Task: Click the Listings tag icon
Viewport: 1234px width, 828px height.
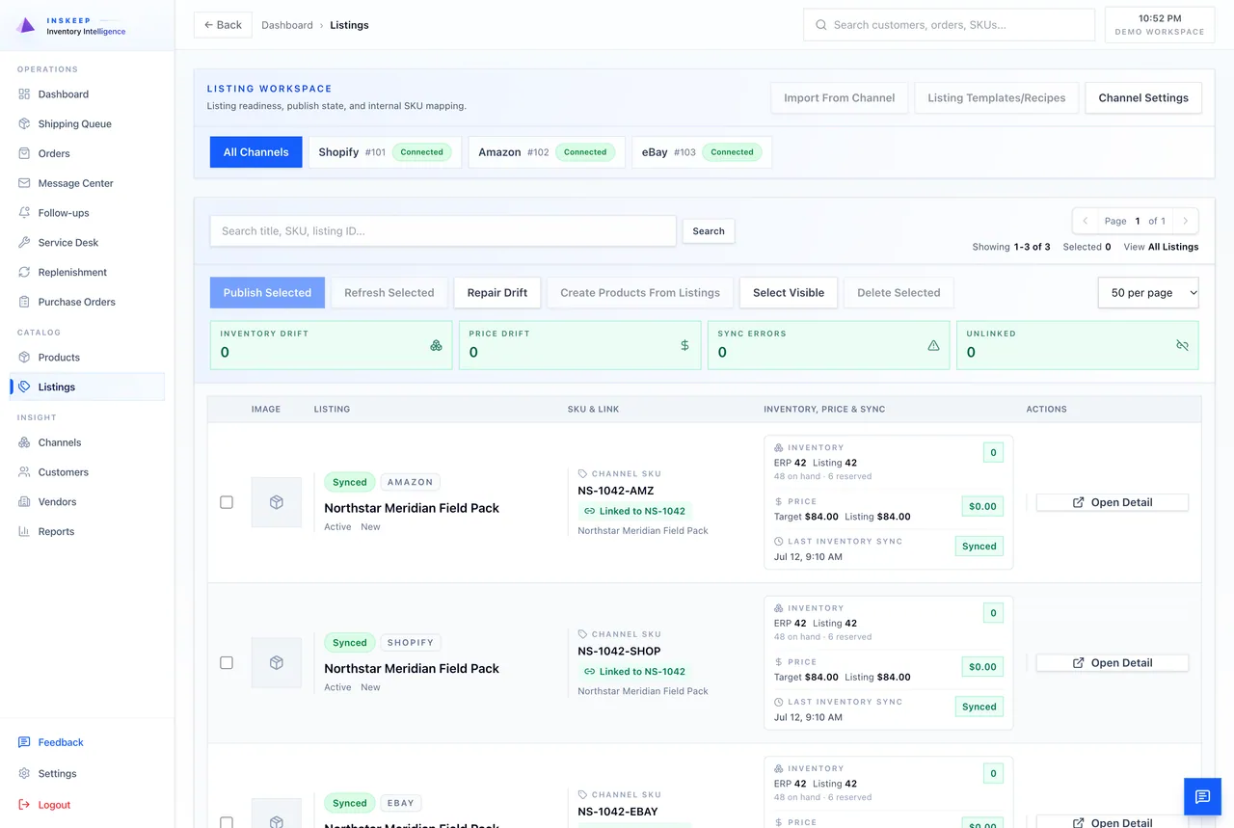Action: pos(24,387)
